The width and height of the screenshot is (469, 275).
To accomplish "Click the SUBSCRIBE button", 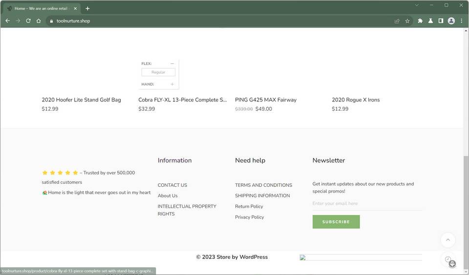I will (x=336, y=222).
